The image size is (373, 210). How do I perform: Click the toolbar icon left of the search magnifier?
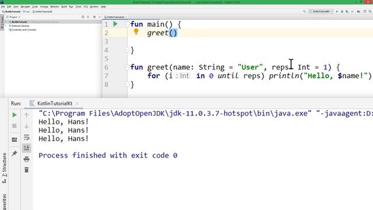(365, 12)
